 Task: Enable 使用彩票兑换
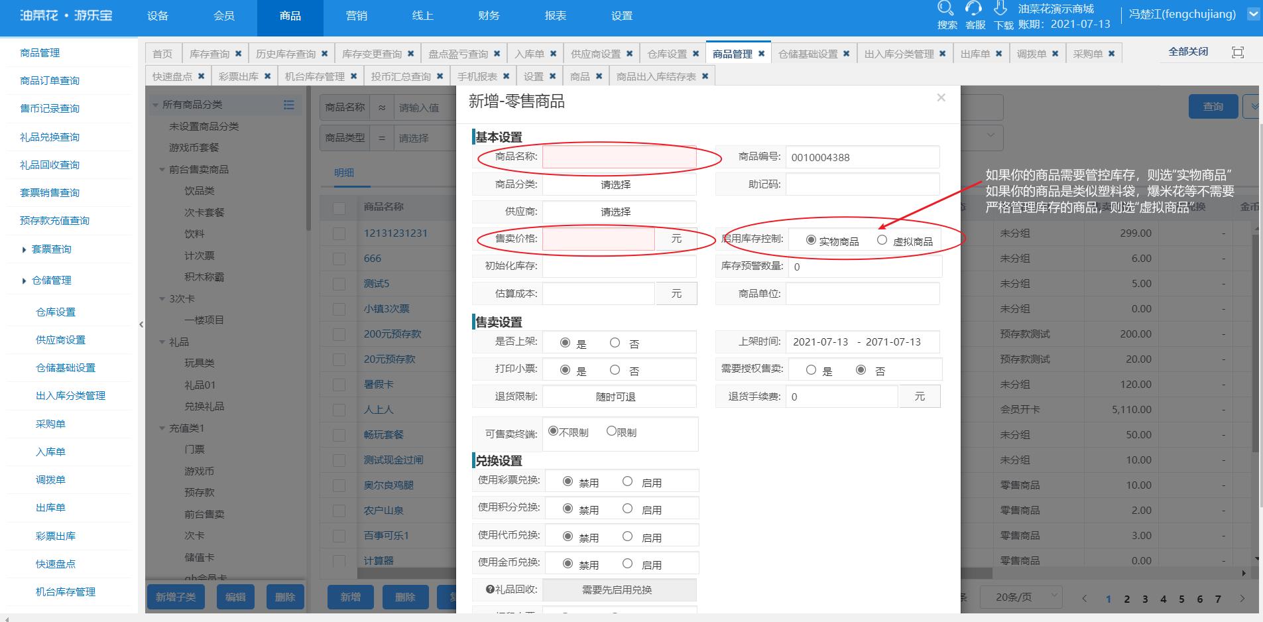click(x=627, y=481)
